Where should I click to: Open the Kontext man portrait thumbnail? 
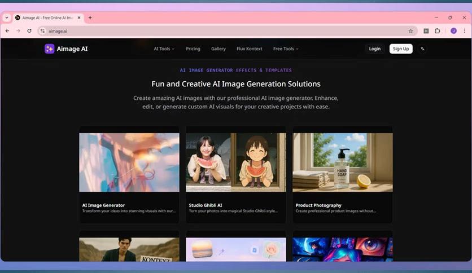pyautogui.click(x=129, y=249)
